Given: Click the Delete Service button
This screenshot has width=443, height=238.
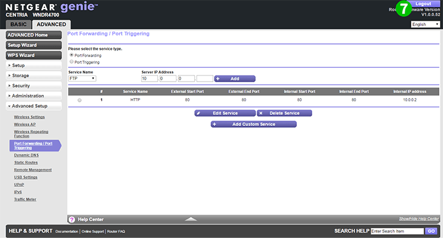Looking at the screenshot, I should click(284, 113).
